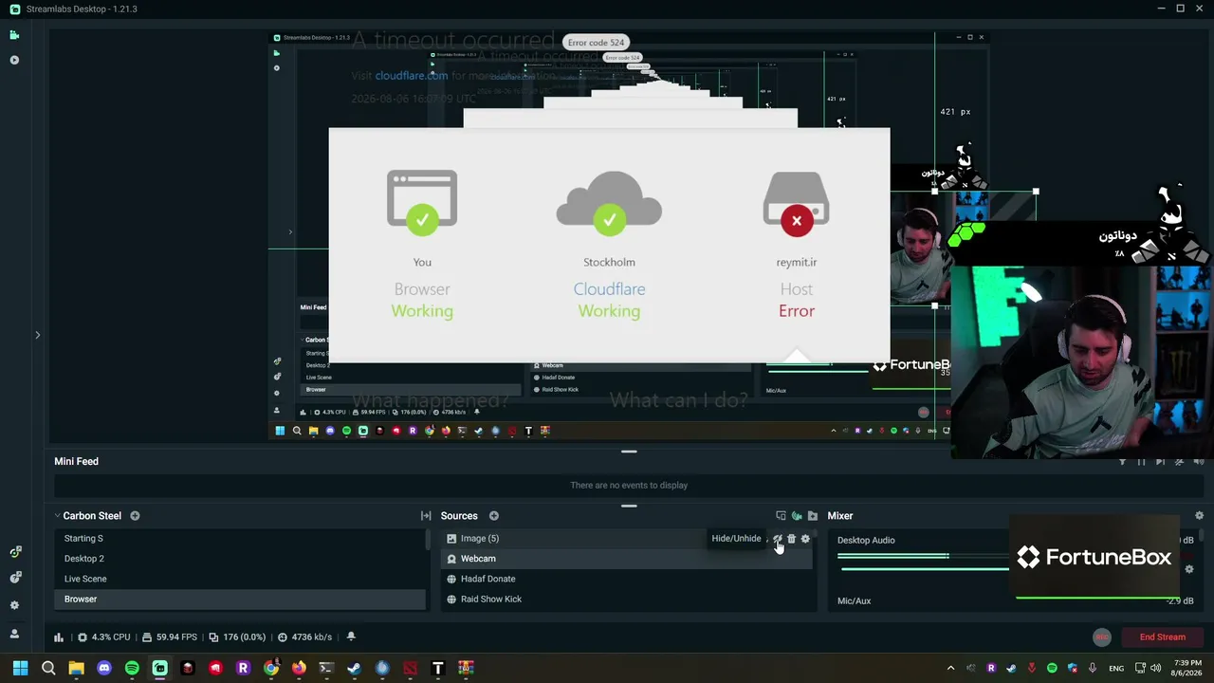Skip the current alert in Mini Feed
1214x683 pixels.
click(x=1160, y=462)
